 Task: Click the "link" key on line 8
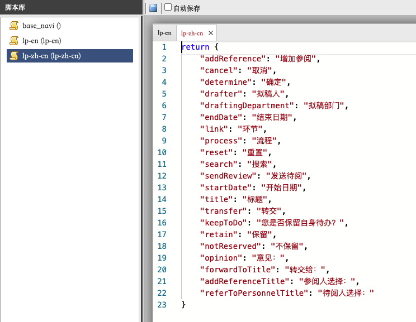[214, 129]
